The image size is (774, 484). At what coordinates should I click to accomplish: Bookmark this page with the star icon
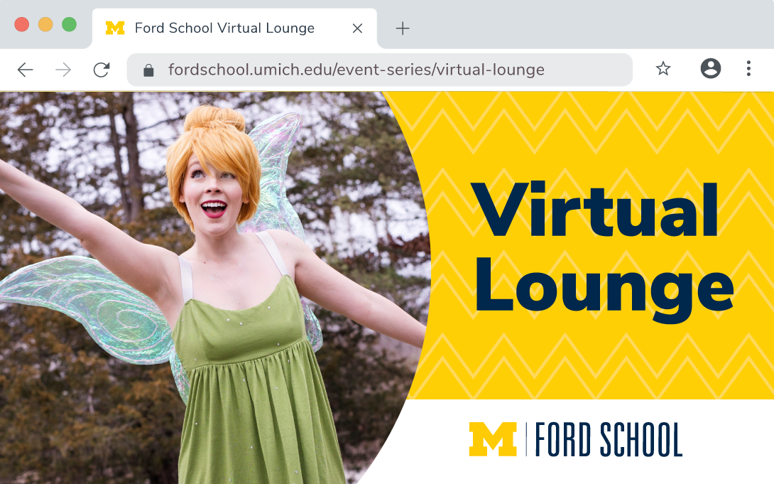tap(663, 69)
